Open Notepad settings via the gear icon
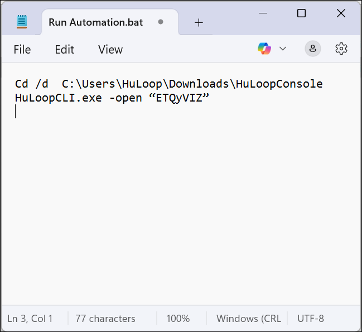 (341, 49)
